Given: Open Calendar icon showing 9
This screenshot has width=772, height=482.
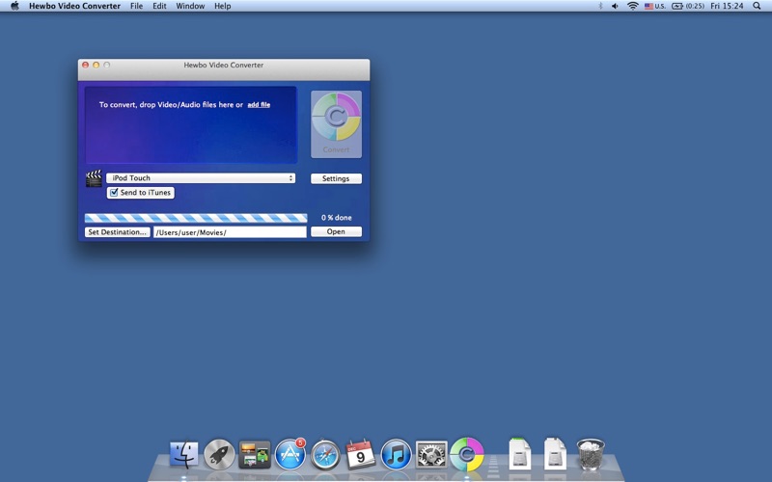Looking at the screenshot, I should [x=360, y=454].
